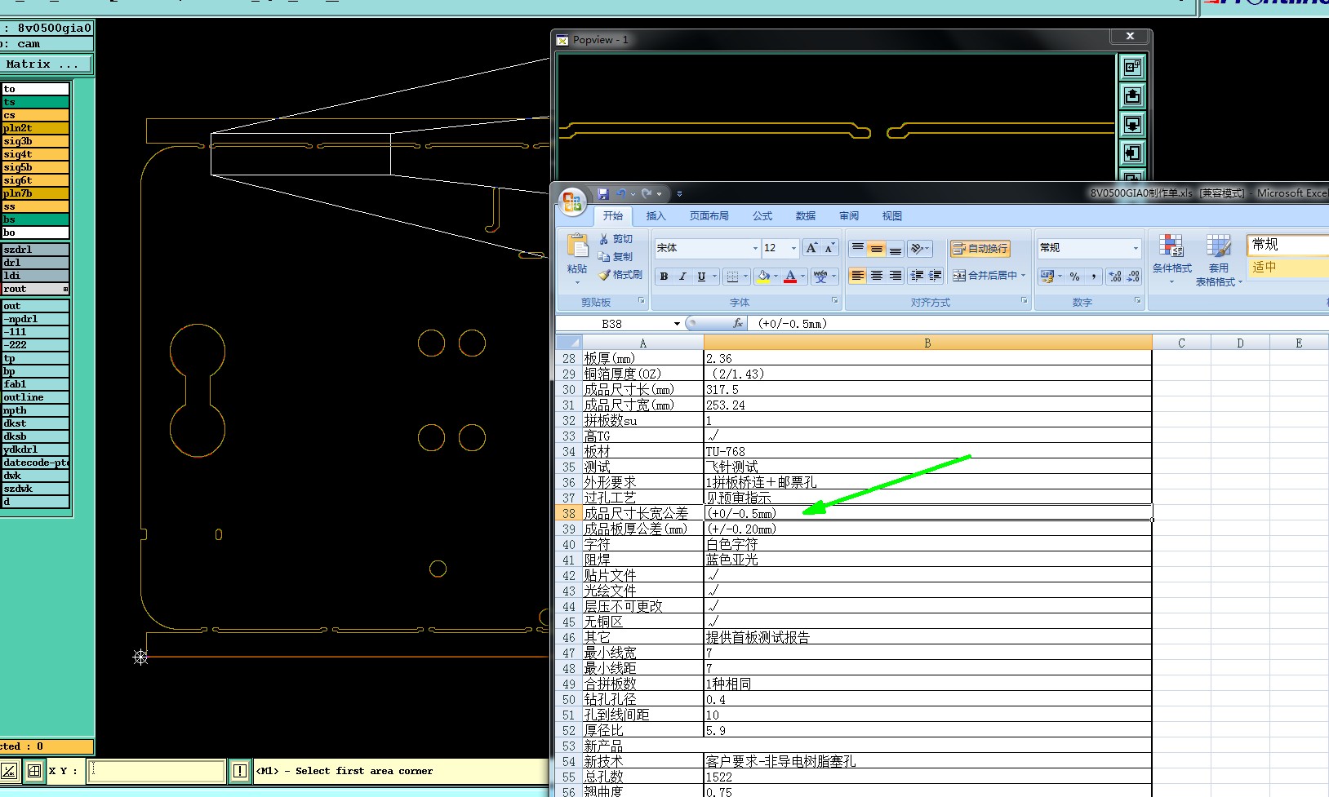The width and height of the screenshot is (1329, 797).
Task: Open Format as Table (套用表格格式)
Action: point(1219,260)
